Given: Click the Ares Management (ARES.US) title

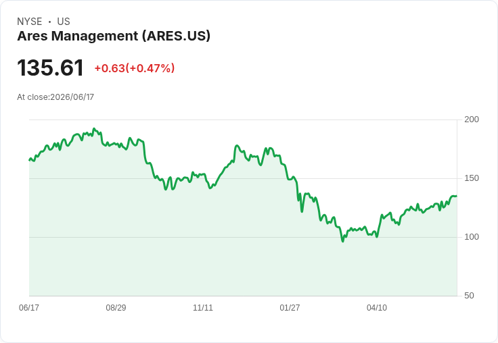Looking at the screenshot, I should (114, 36).
